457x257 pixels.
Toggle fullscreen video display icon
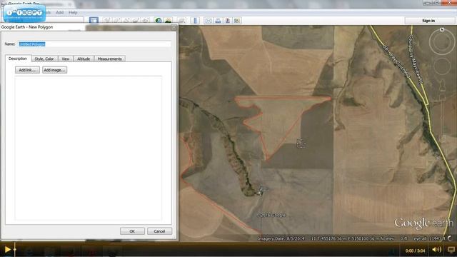coord(451,250)
